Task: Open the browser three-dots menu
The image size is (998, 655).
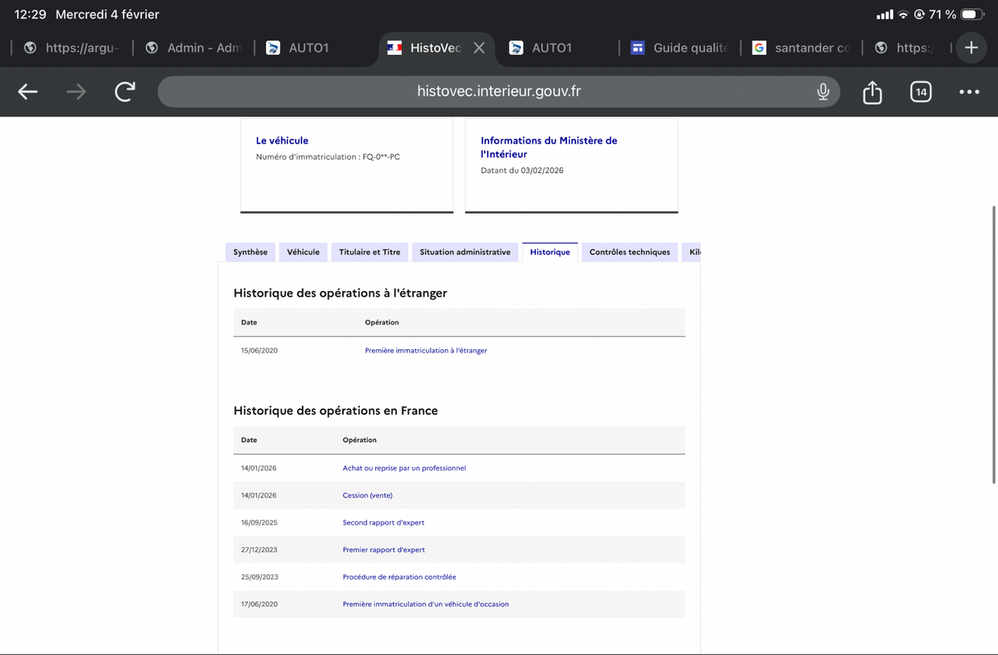Action: (x=969, y=92)
